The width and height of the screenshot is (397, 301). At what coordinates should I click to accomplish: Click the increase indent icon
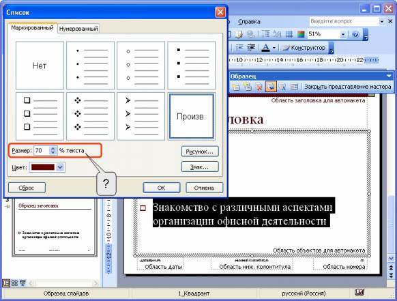[251, 48]
